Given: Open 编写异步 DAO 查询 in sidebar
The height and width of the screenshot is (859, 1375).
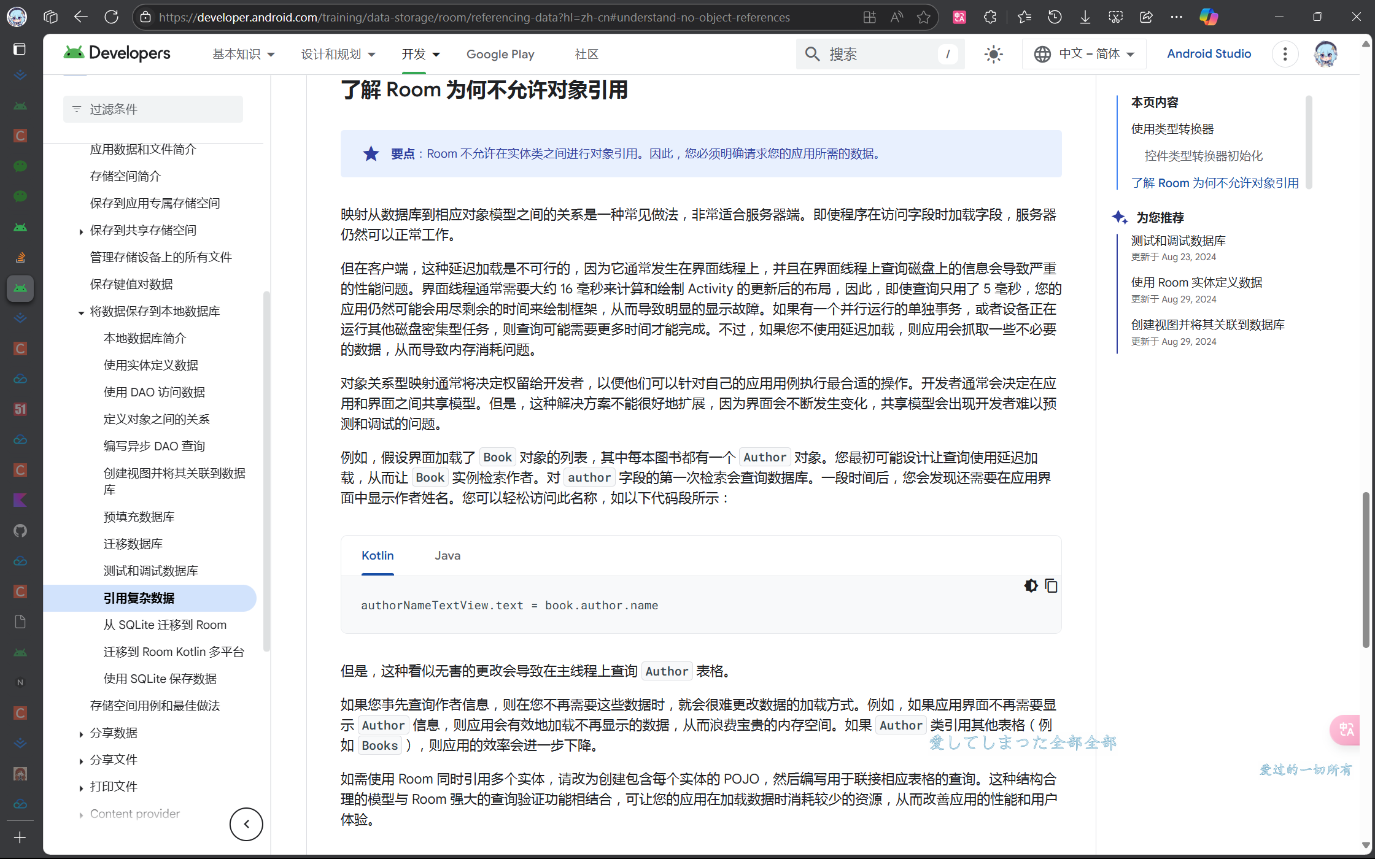Looking at the screenshot, I should point(154,446).
